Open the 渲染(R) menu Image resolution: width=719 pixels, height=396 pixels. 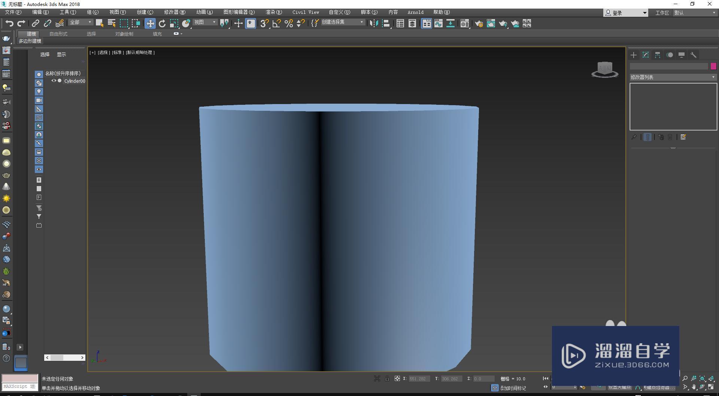point(273,12)
